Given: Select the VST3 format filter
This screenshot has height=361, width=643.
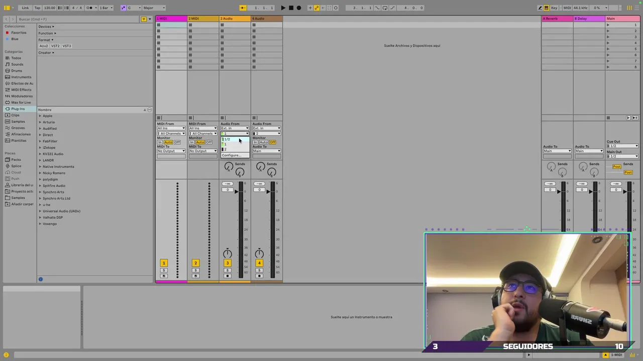Looking at the screenshot, I should pyautogui.click(x=67, y=46).
